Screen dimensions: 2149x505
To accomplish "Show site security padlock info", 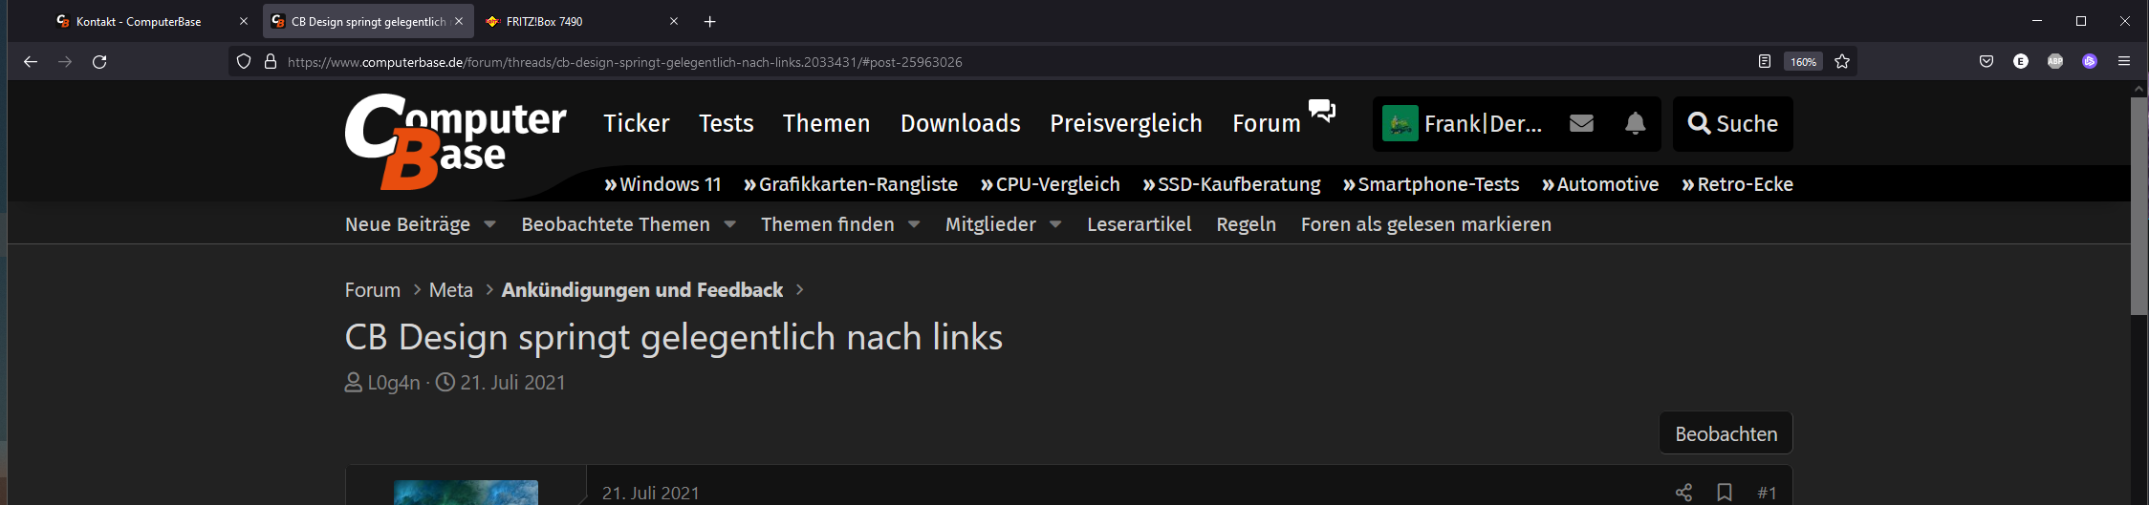I will (x=271, y=62).
